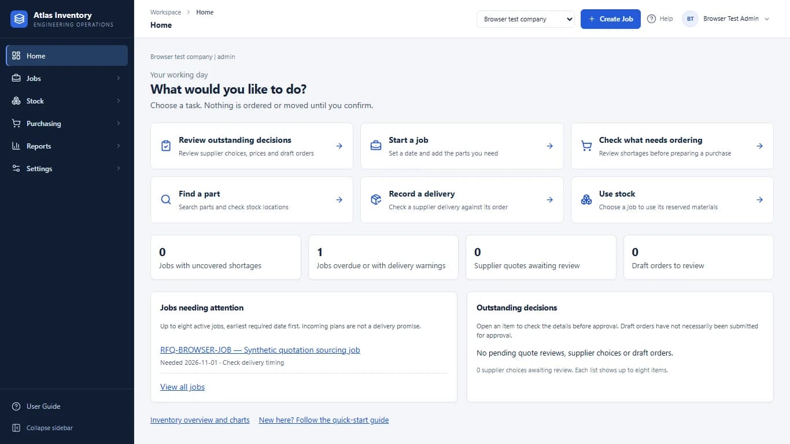
Task: Click the boxes icon on Use stock
Action: click(x=586, y=199)
